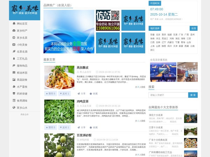Open 名茶名酒 menu item
This screenshot has height=157, width=210.
[22, 52]
